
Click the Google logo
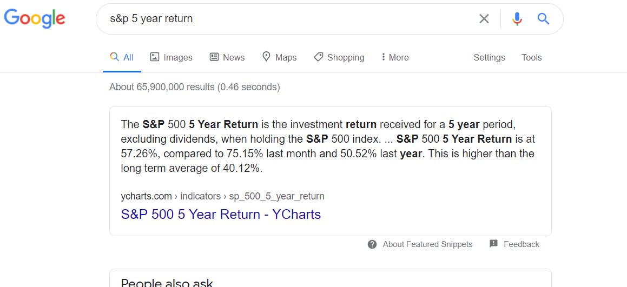click(35, 18)
